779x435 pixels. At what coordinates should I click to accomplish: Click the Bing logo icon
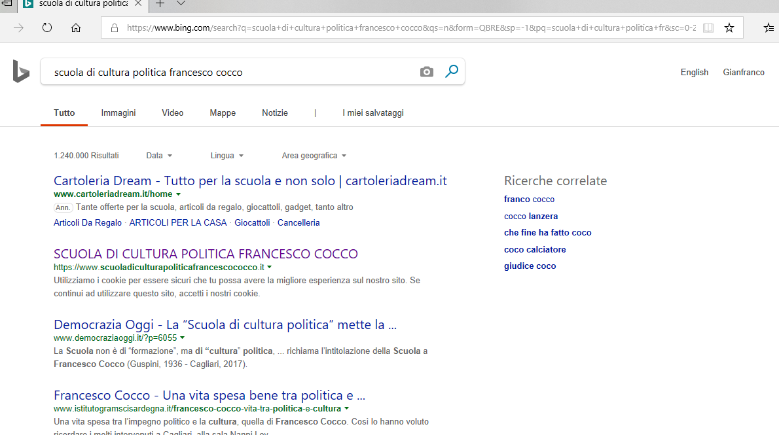pyautogui.click(x=21, y=71)
